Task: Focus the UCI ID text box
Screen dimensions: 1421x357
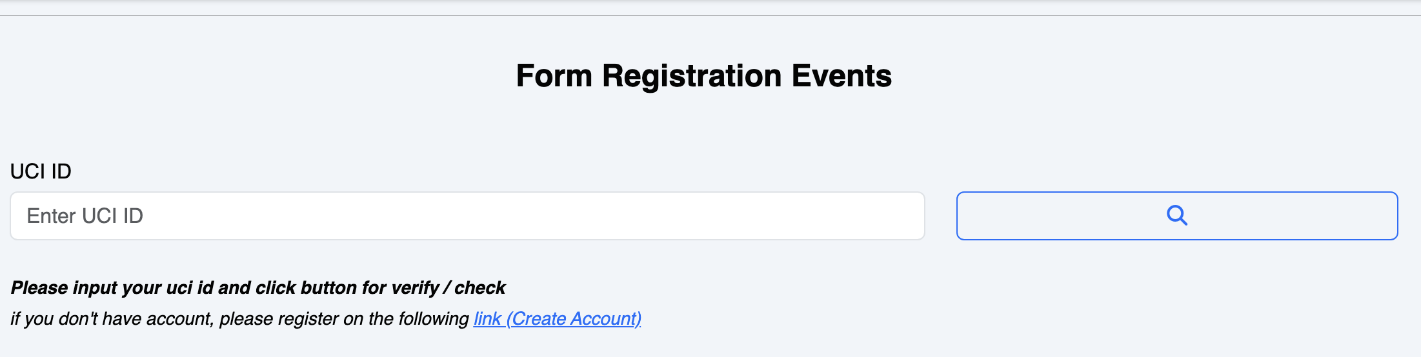Action: click(467, 216)
